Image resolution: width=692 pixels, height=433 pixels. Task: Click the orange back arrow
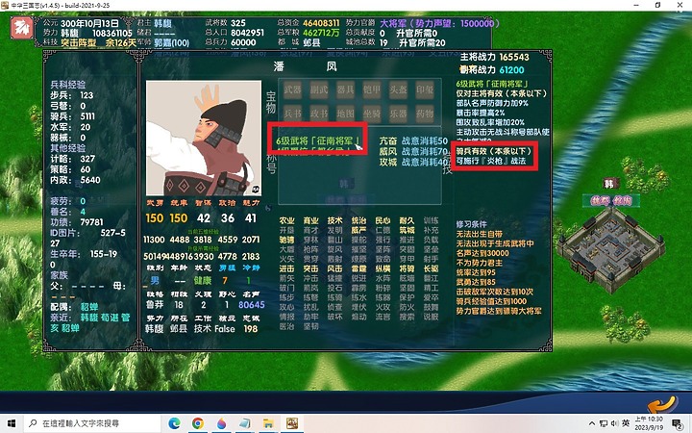point(663,404)
